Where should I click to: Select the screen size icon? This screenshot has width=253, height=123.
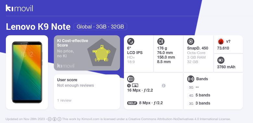131,41
